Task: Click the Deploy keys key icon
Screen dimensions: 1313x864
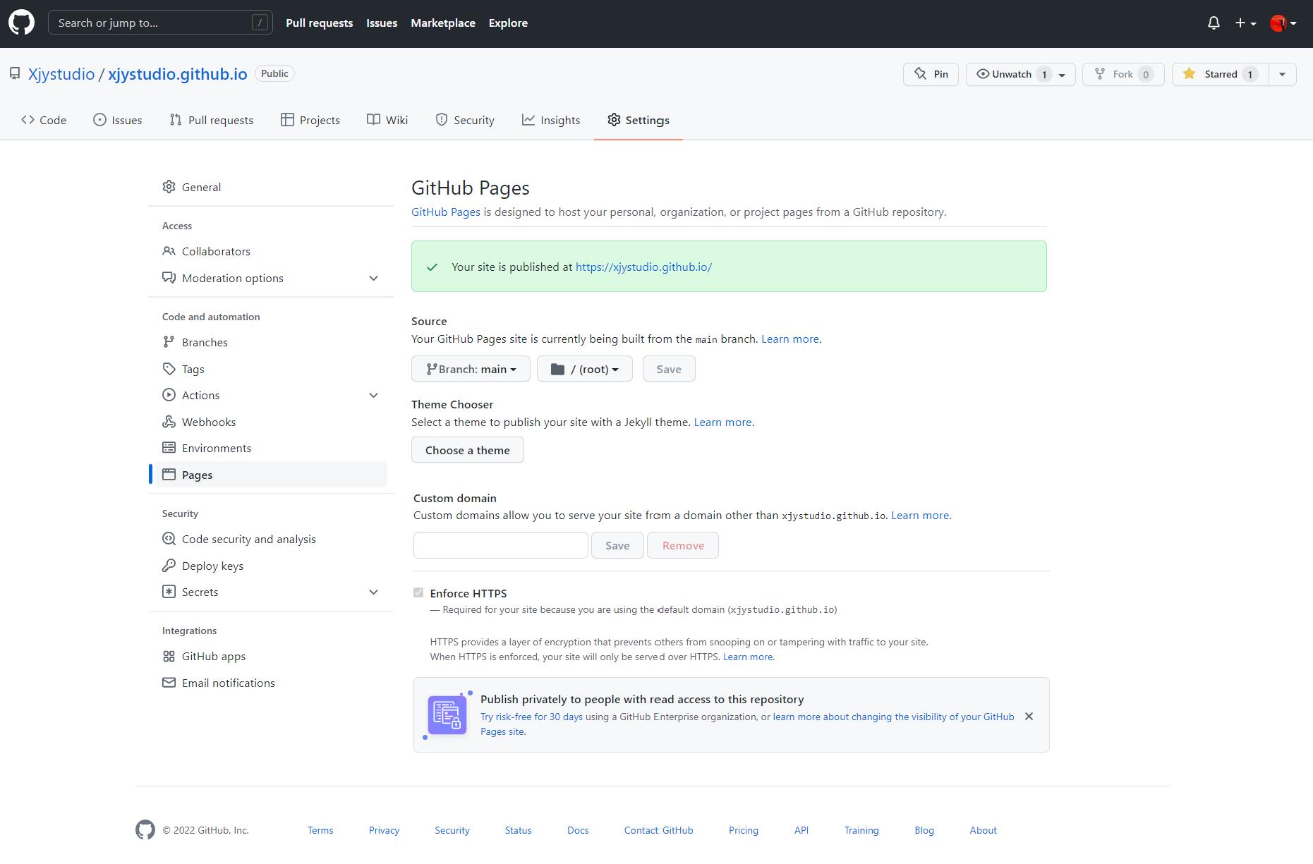Action: point(169,566)
